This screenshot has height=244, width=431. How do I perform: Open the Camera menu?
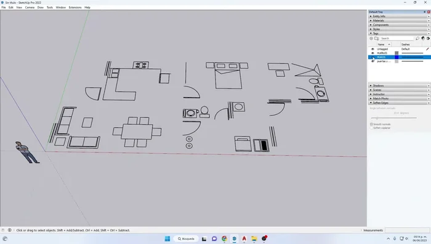30,7
